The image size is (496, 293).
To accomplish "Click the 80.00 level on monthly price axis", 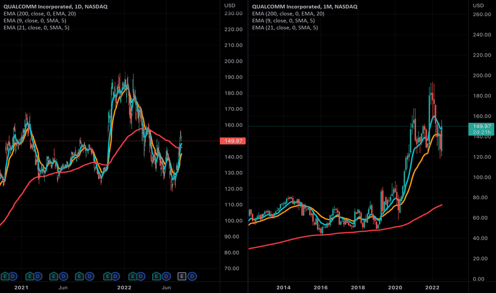I will pyautogui.click(x=481, y=197).
